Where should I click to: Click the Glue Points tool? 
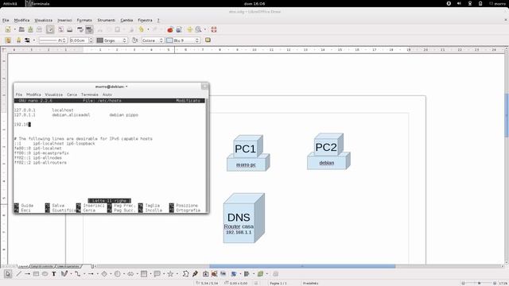coord(195,274)
